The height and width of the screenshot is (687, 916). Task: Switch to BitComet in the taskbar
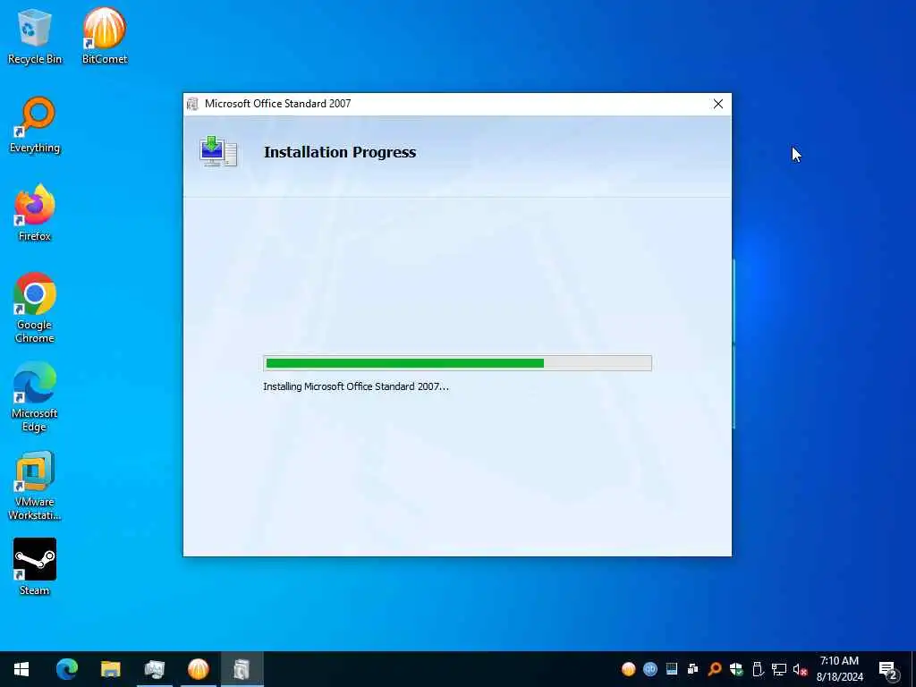point(198,669)
